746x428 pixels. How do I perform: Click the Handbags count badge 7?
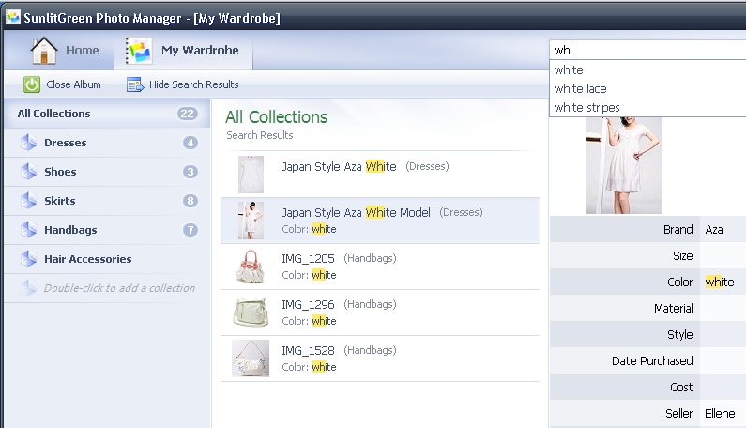point(190,230)
